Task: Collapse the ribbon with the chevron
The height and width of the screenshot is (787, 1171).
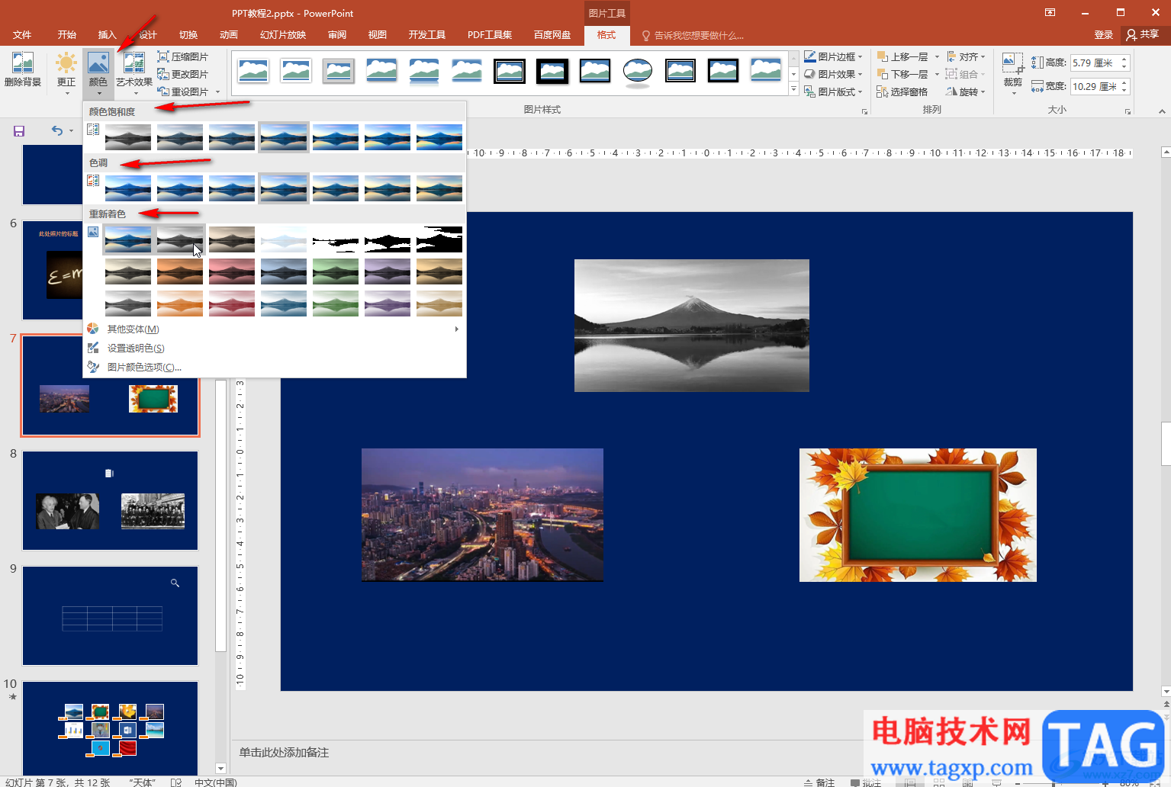Action: [x=1162, y=111]
